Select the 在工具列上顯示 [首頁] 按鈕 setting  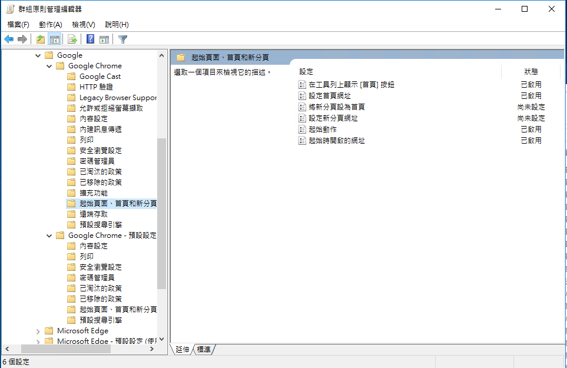(352, 85)
